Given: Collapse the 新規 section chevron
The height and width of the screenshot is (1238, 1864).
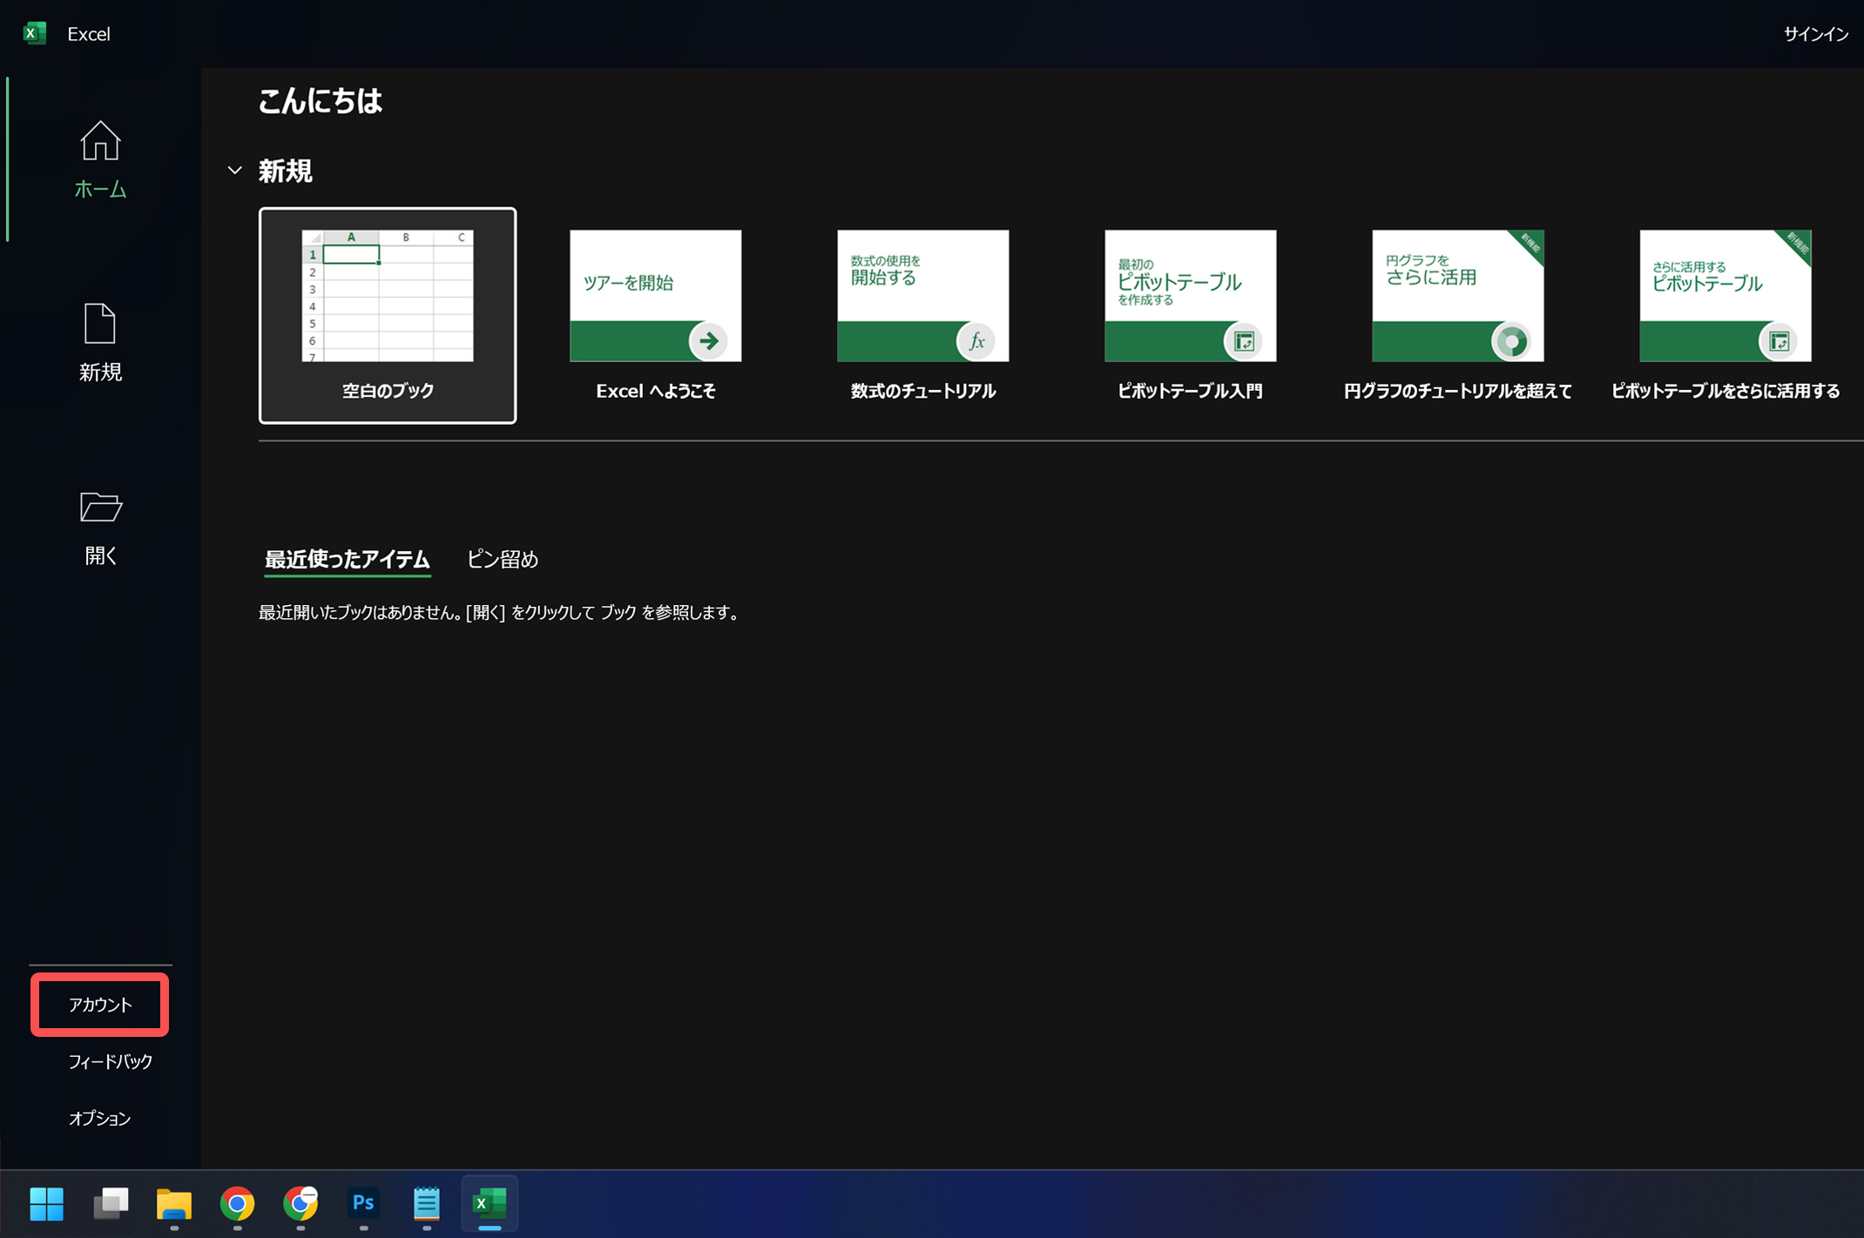Looking at the screenshot, I should pyautogui.click(x=234, y=171).
